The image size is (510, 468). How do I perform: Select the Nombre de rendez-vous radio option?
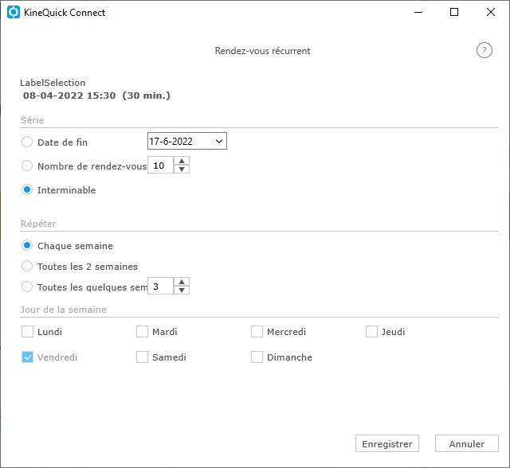(27, 166)
